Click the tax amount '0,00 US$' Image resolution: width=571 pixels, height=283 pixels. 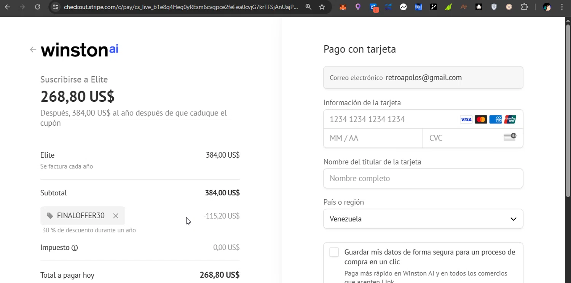pyautogui.click(x=226, y=248)
